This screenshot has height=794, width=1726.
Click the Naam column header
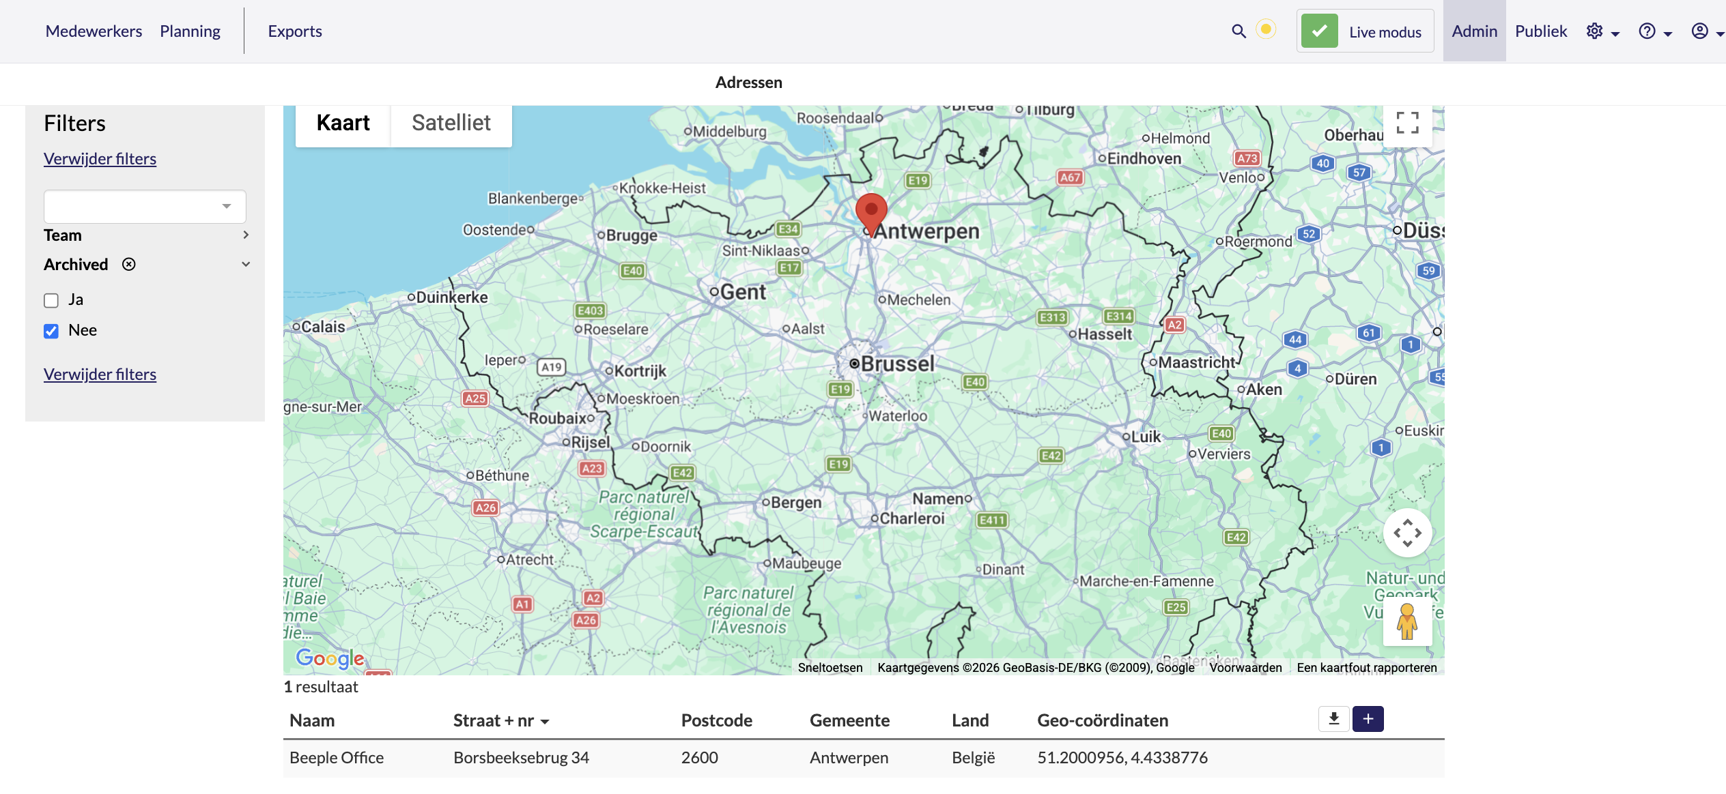click(x=312, y=720)
